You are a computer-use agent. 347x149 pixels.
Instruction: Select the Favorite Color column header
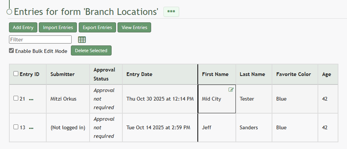(293, 74)
